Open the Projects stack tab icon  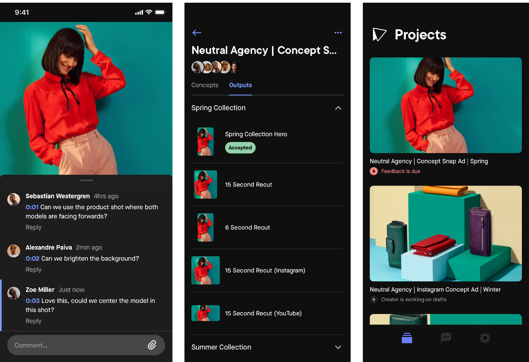pyautogui.click(x=407, y=338)
